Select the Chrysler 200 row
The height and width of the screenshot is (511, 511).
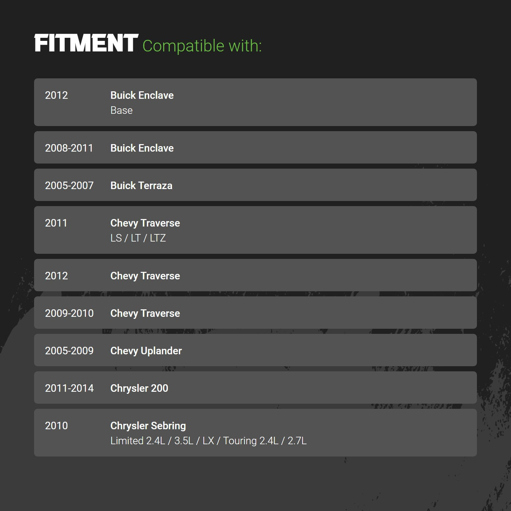click(x=255, y=388)
